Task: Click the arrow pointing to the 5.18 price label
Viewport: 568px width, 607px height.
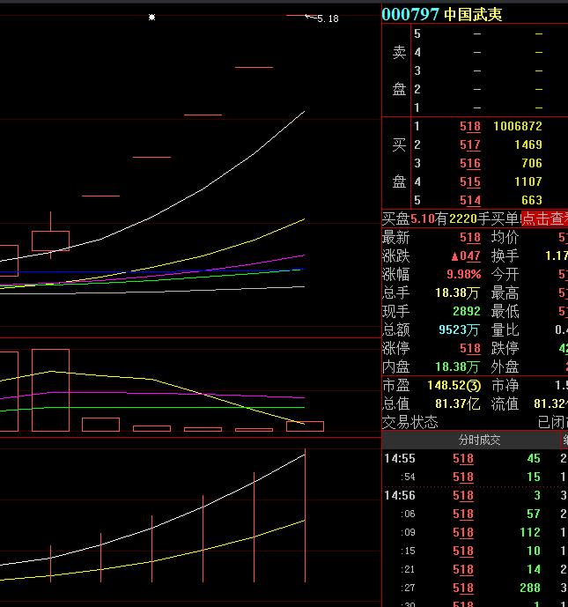Action: point(309,17)
